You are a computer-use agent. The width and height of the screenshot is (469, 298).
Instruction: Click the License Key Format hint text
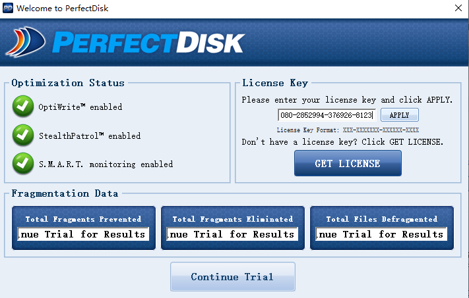(348, 130)
